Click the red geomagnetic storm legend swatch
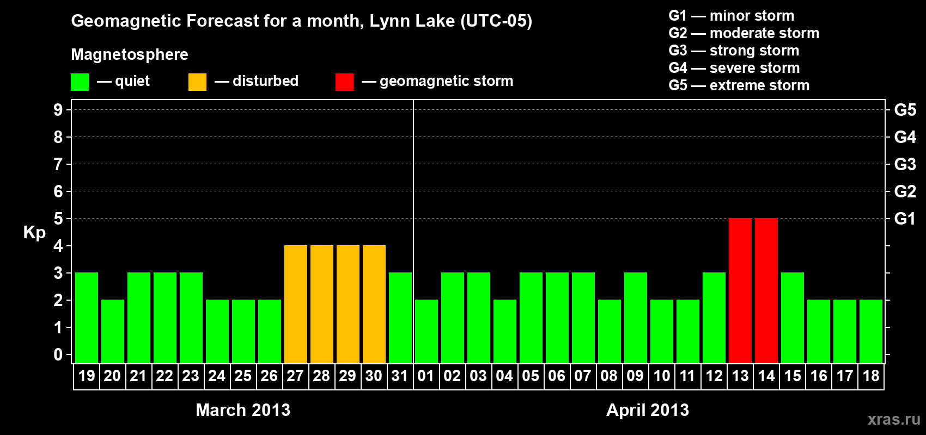This screenshot has height=435, width=926. [x=345, y=82]
